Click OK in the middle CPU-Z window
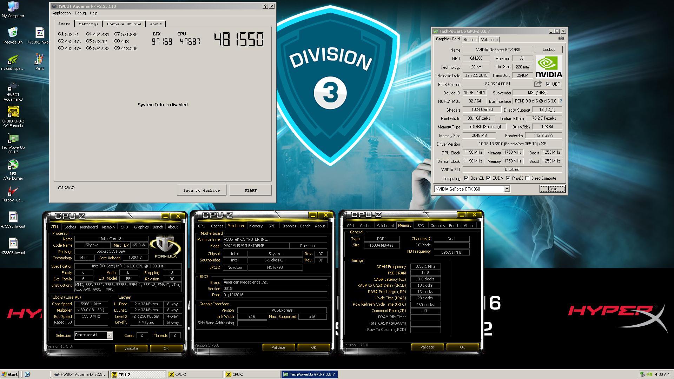 [313, 347]
